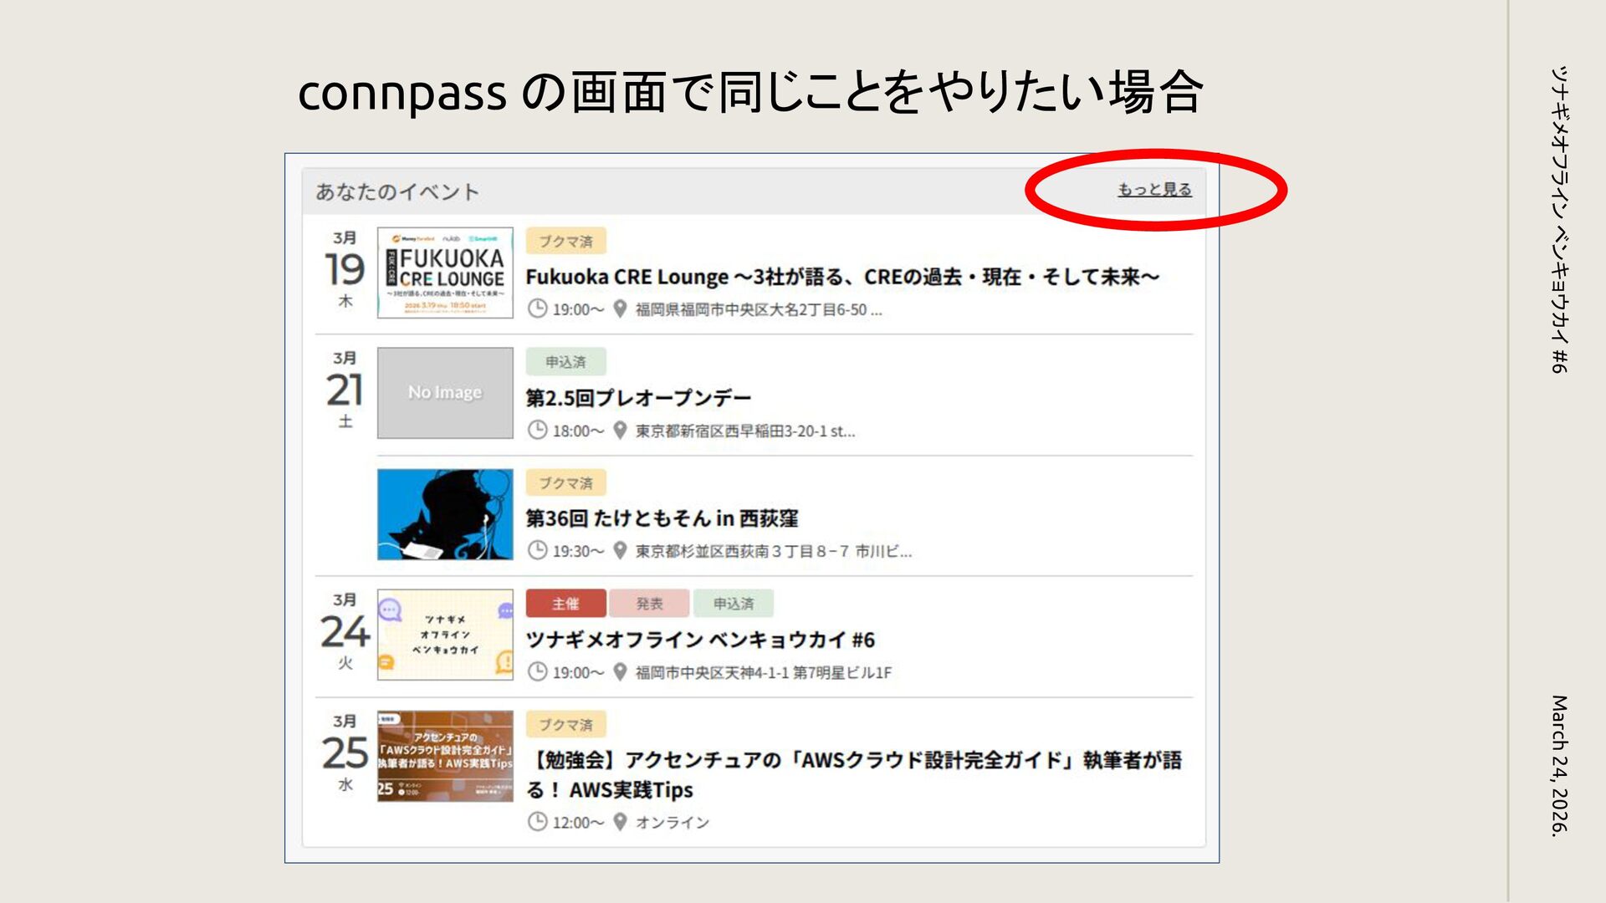Click the pink 発表 badge
This screenshot has height=903, width=1606.
coord(649,604)
